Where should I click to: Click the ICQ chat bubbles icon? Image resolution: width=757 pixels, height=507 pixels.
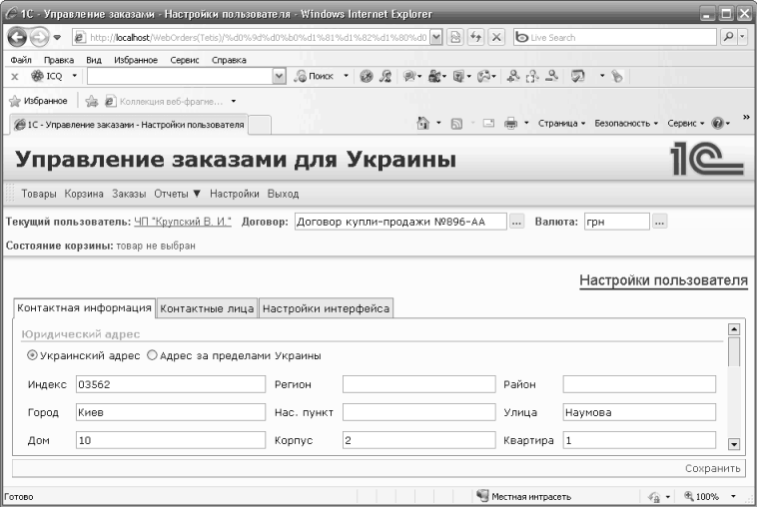(x=409, y=76)
